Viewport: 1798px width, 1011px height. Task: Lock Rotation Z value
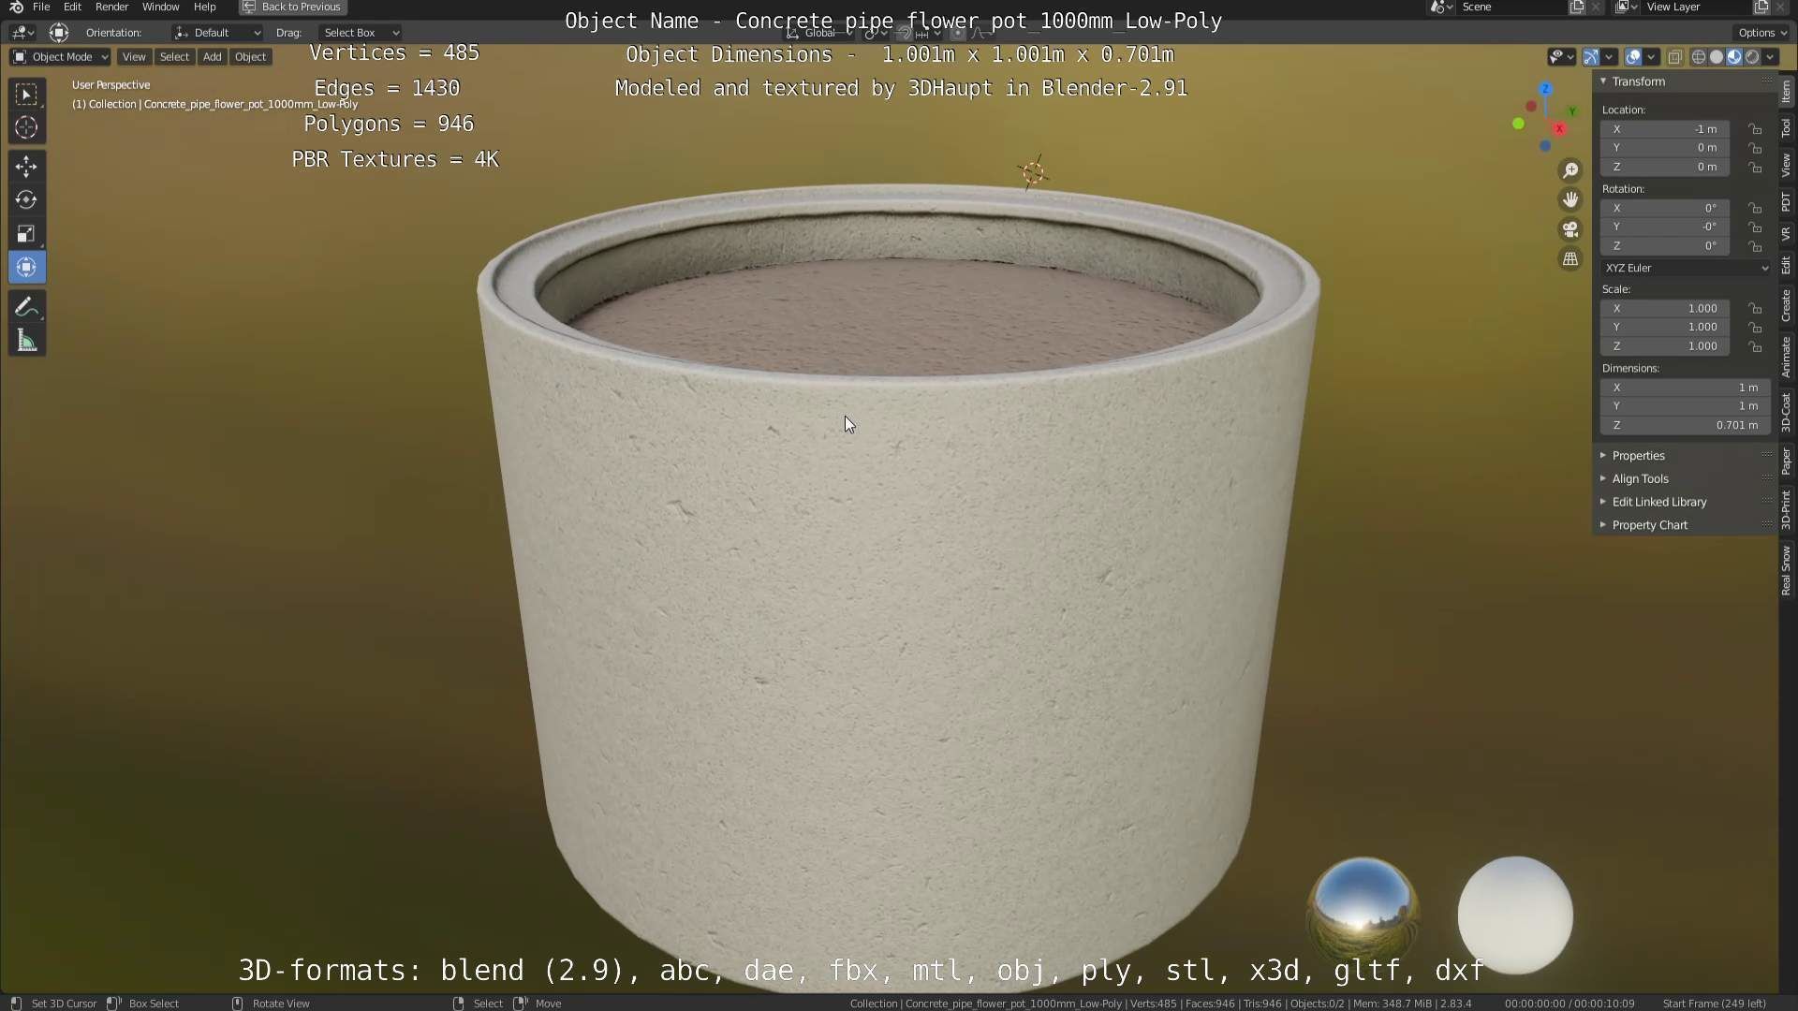[1756, 246]
